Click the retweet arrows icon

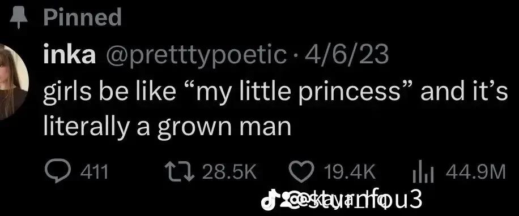(180, 172)
